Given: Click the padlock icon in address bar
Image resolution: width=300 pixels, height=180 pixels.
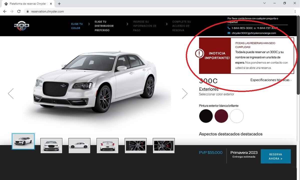Looking at the screenshot, I should pos(28,11).
